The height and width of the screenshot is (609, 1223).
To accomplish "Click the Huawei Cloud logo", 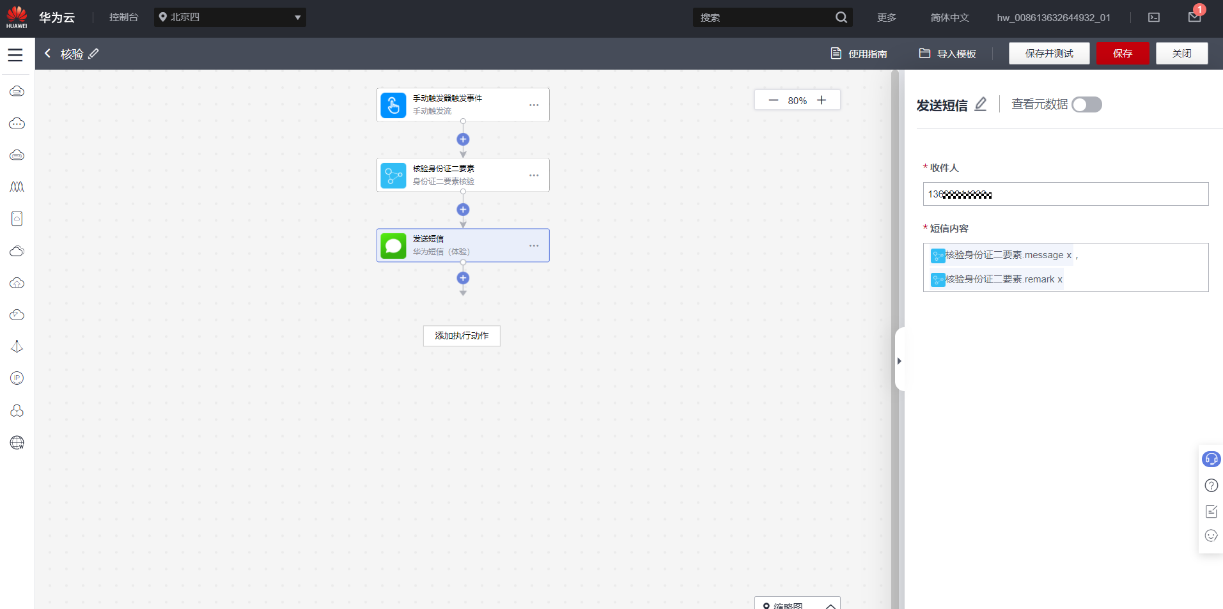I will point(17,17).
